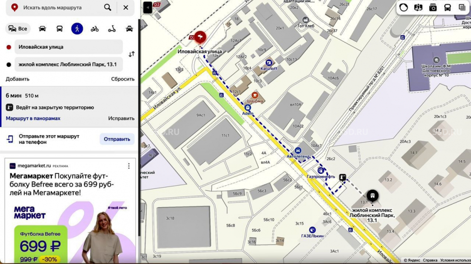
Task: Click the Тот Хлеб bakery icon
Action: [x=306, y=20]
